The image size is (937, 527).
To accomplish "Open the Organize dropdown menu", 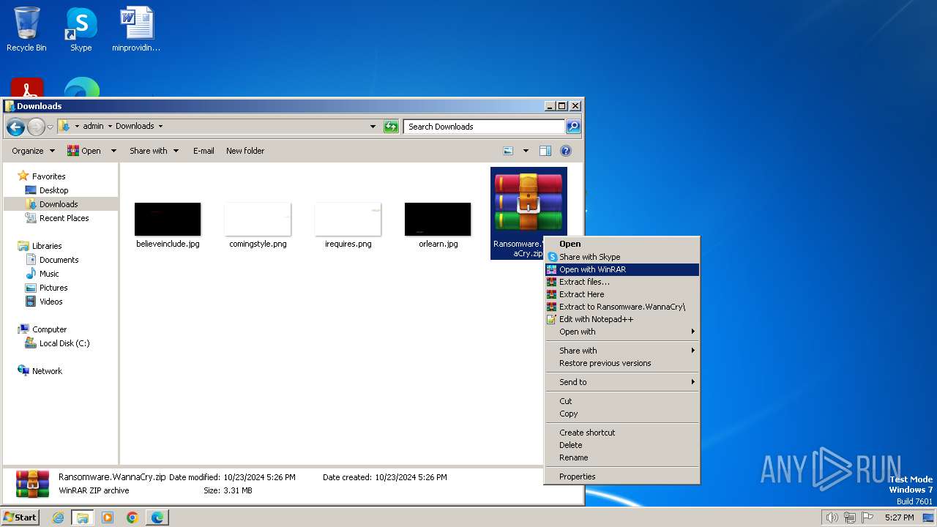I will coord(33,151).
